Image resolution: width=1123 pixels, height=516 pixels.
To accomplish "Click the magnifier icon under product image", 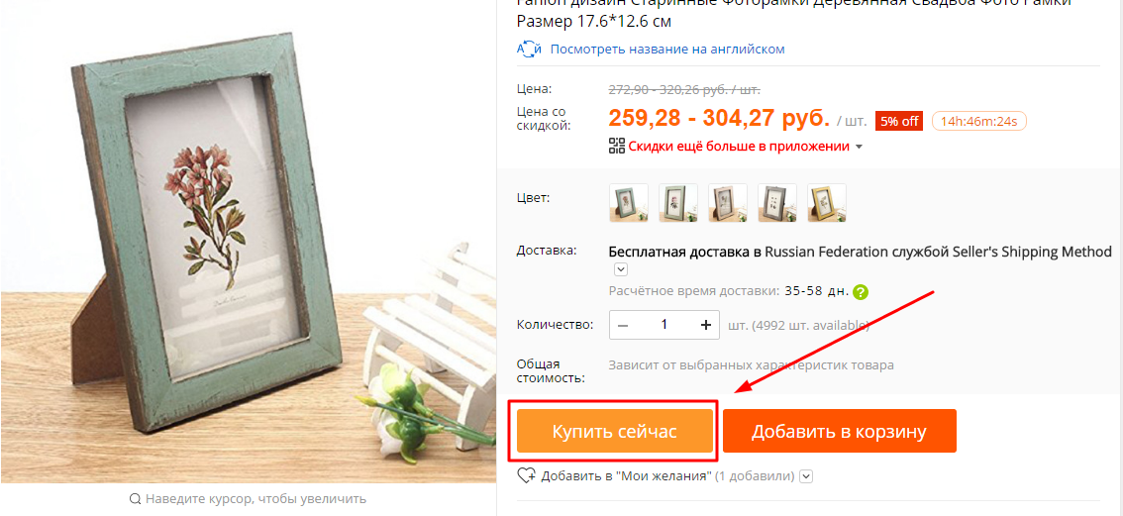I will pyautogui.click(x=135, y=499).
